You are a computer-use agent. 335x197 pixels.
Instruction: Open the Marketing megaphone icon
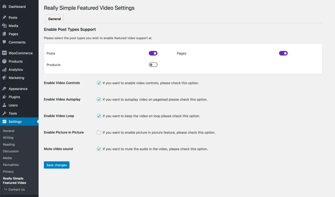(x=4, y=78)
